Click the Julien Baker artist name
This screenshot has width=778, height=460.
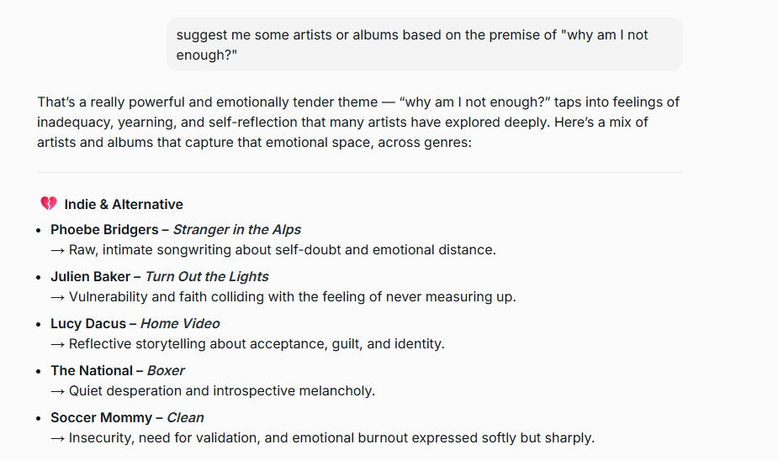pos(90,276)
